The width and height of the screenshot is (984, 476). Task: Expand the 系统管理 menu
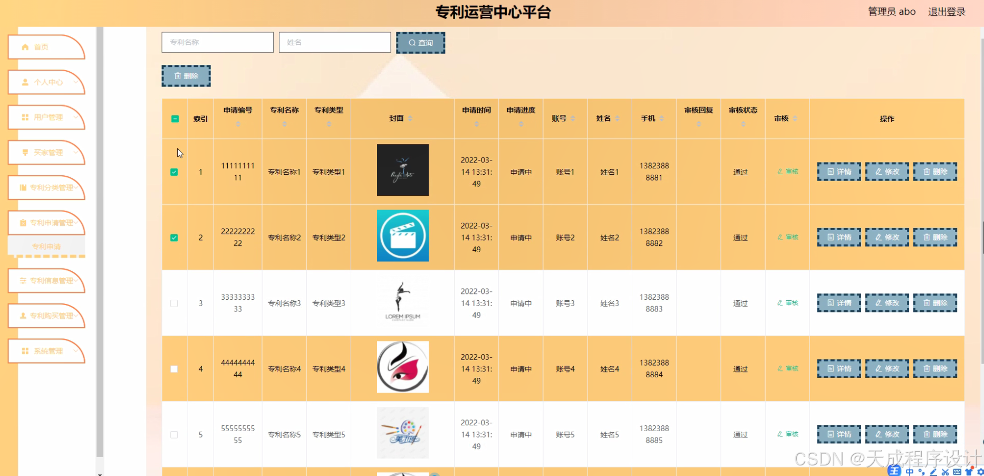point(46,351)
